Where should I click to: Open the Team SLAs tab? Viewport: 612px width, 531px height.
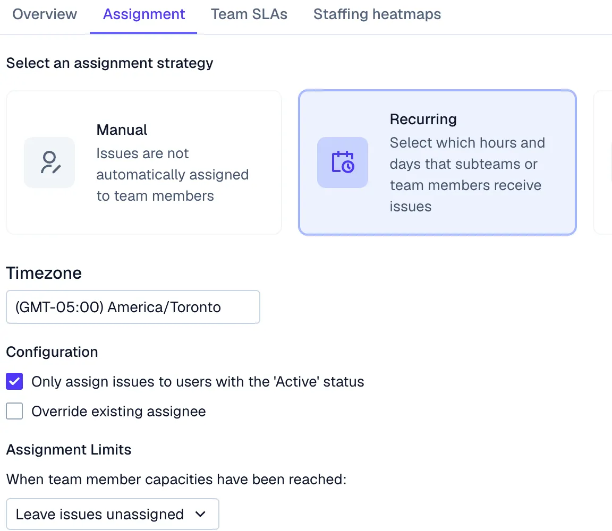pyautogui.click(x=249, y=14)
